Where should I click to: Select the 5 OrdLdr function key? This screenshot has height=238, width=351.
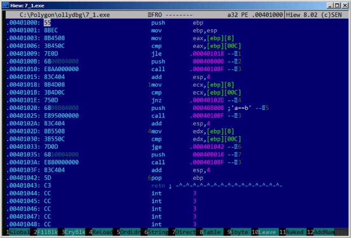(128, 232)
